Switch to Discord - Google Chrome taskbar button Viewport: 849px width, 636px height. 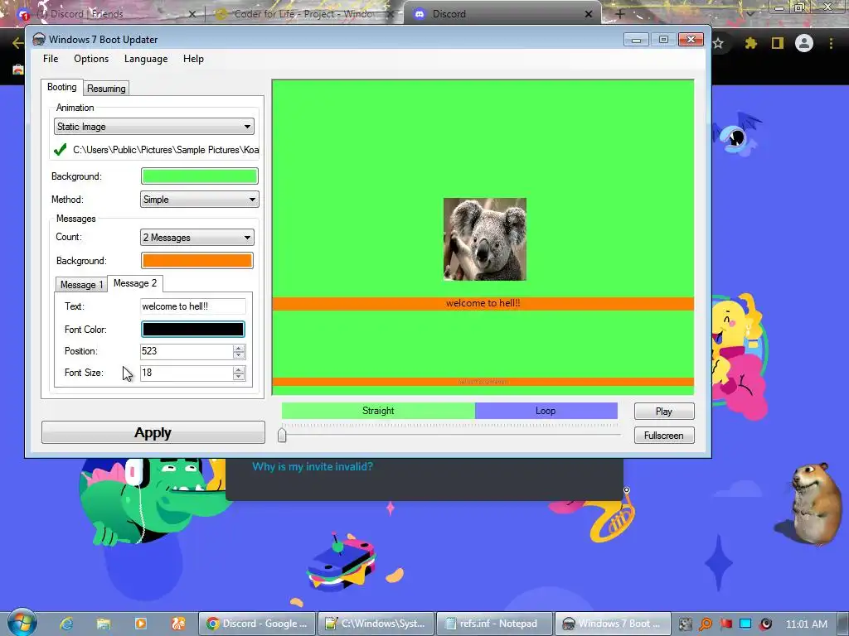257,624
